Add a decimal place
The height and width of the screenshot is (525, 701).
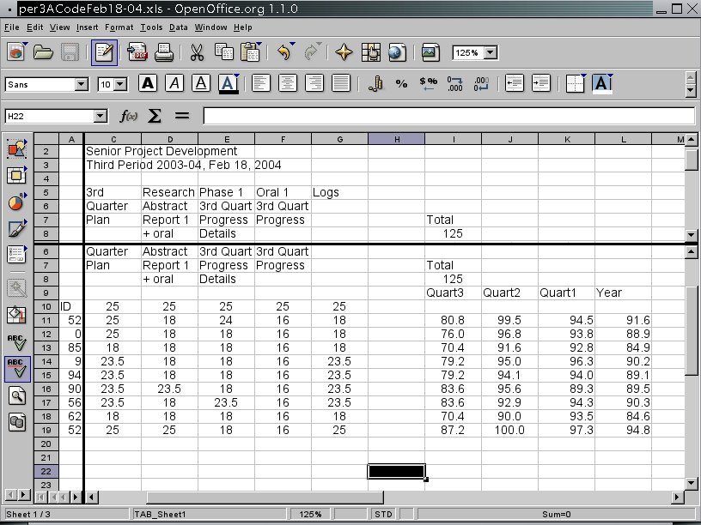[454, 83]
